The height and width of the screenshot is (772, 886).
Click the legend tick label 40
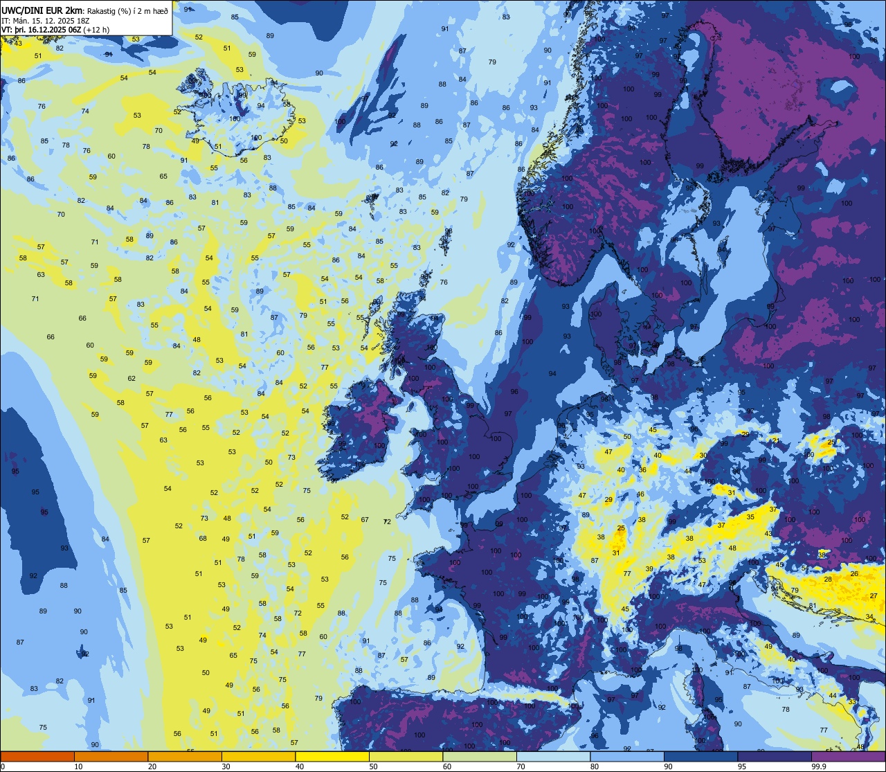[x=300, y=766]
